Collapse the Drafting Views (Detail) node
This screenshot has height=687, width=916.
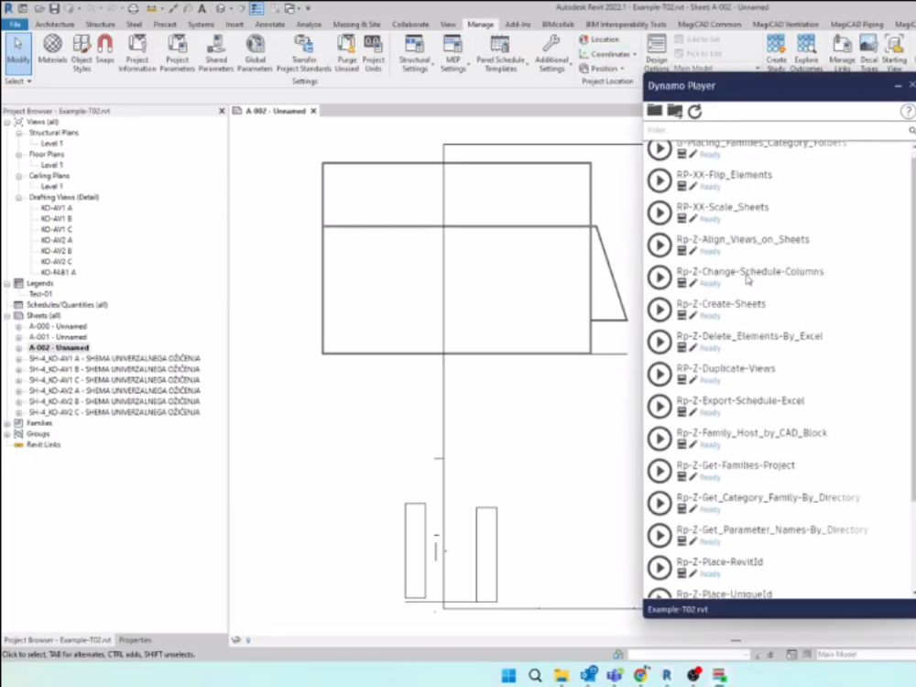[x=19, y=197]
